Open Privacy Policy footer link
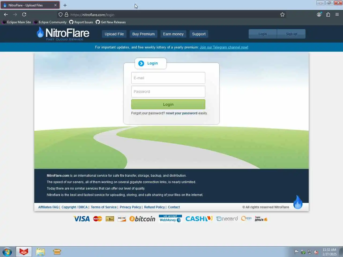 click(x=130, y=207)
